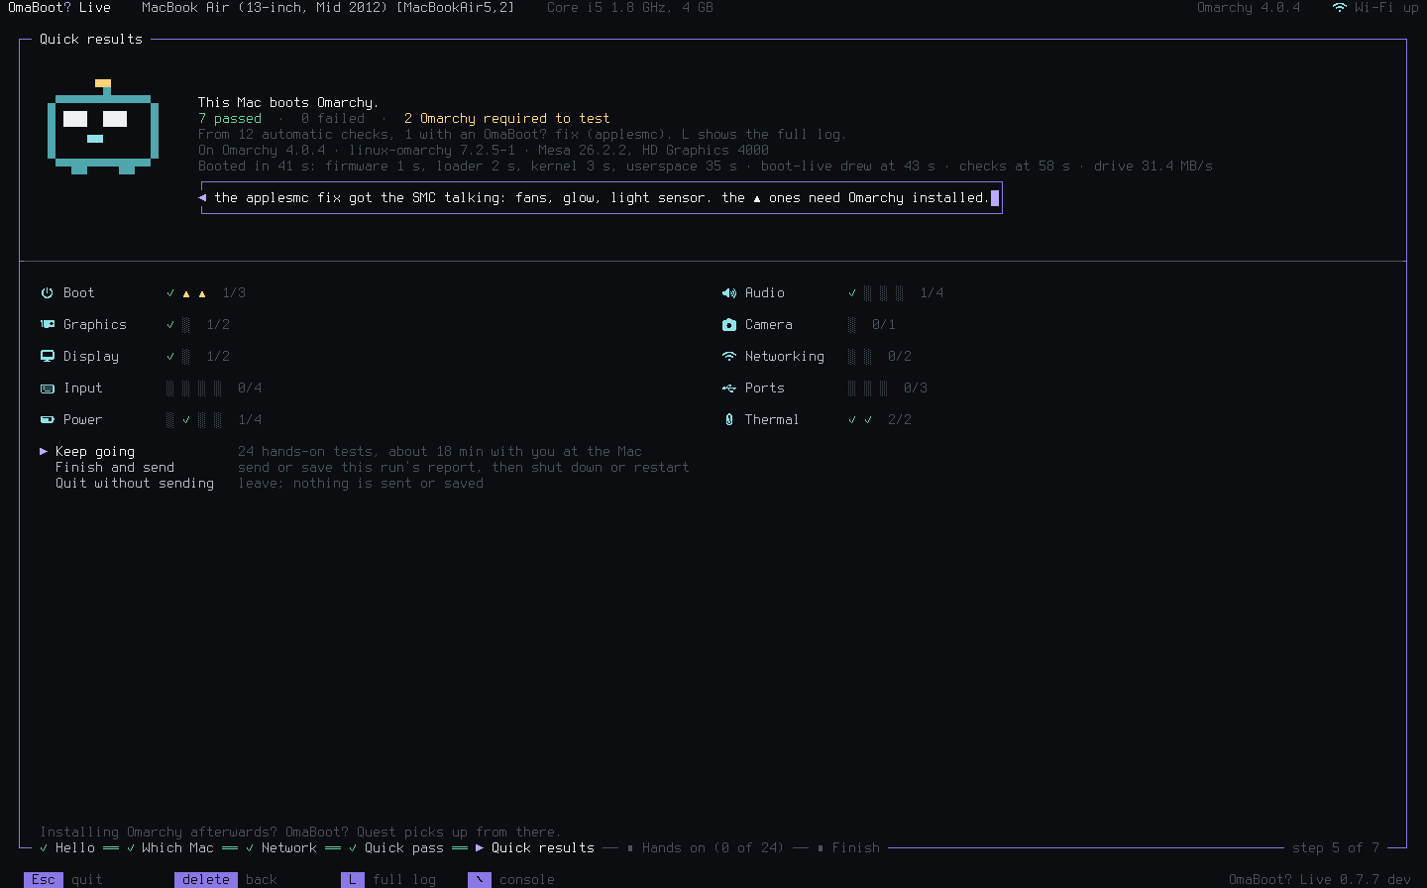The width and height of the screenshot is (1427, 888).
Task: Click the delete back key hint
Action: pos(226,879)
